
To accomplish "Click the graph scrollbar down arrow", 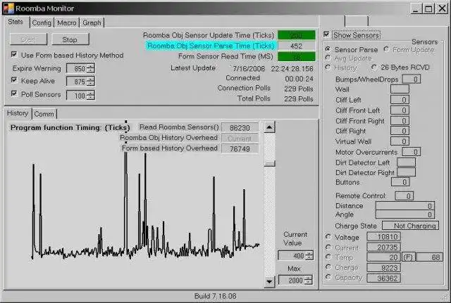I will point(269,282).
